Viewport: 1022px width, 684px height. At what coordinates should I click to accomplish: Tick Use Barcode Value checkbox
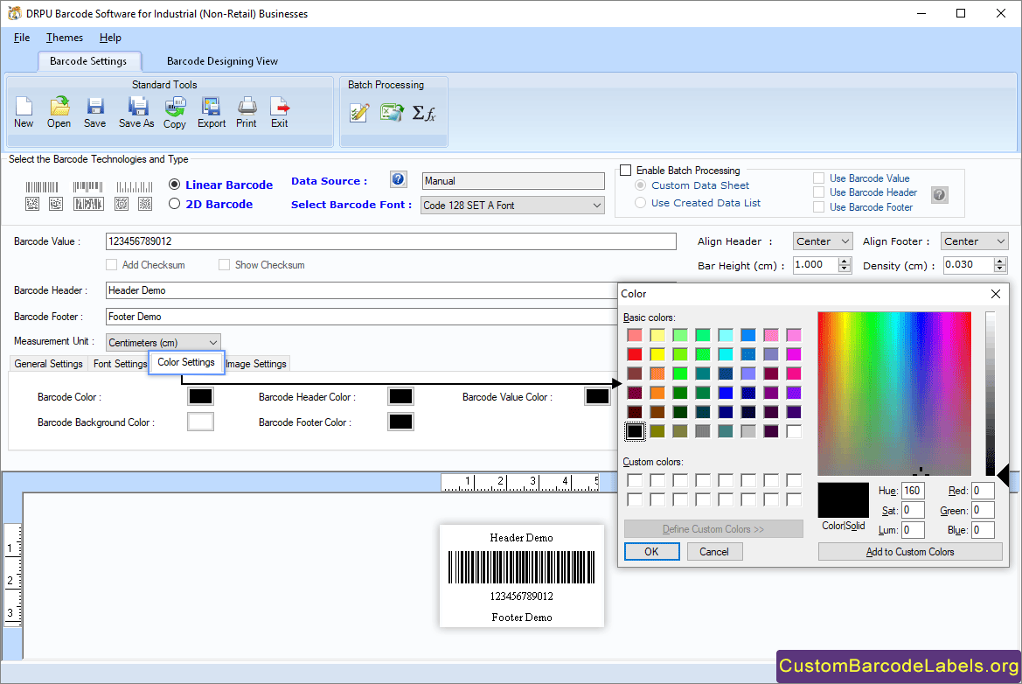[x=818, y=178]
